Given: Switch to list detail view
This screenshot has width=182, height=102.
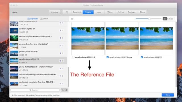Looking at the screenshot, I should pyautogui.click(x=172, y=19).
